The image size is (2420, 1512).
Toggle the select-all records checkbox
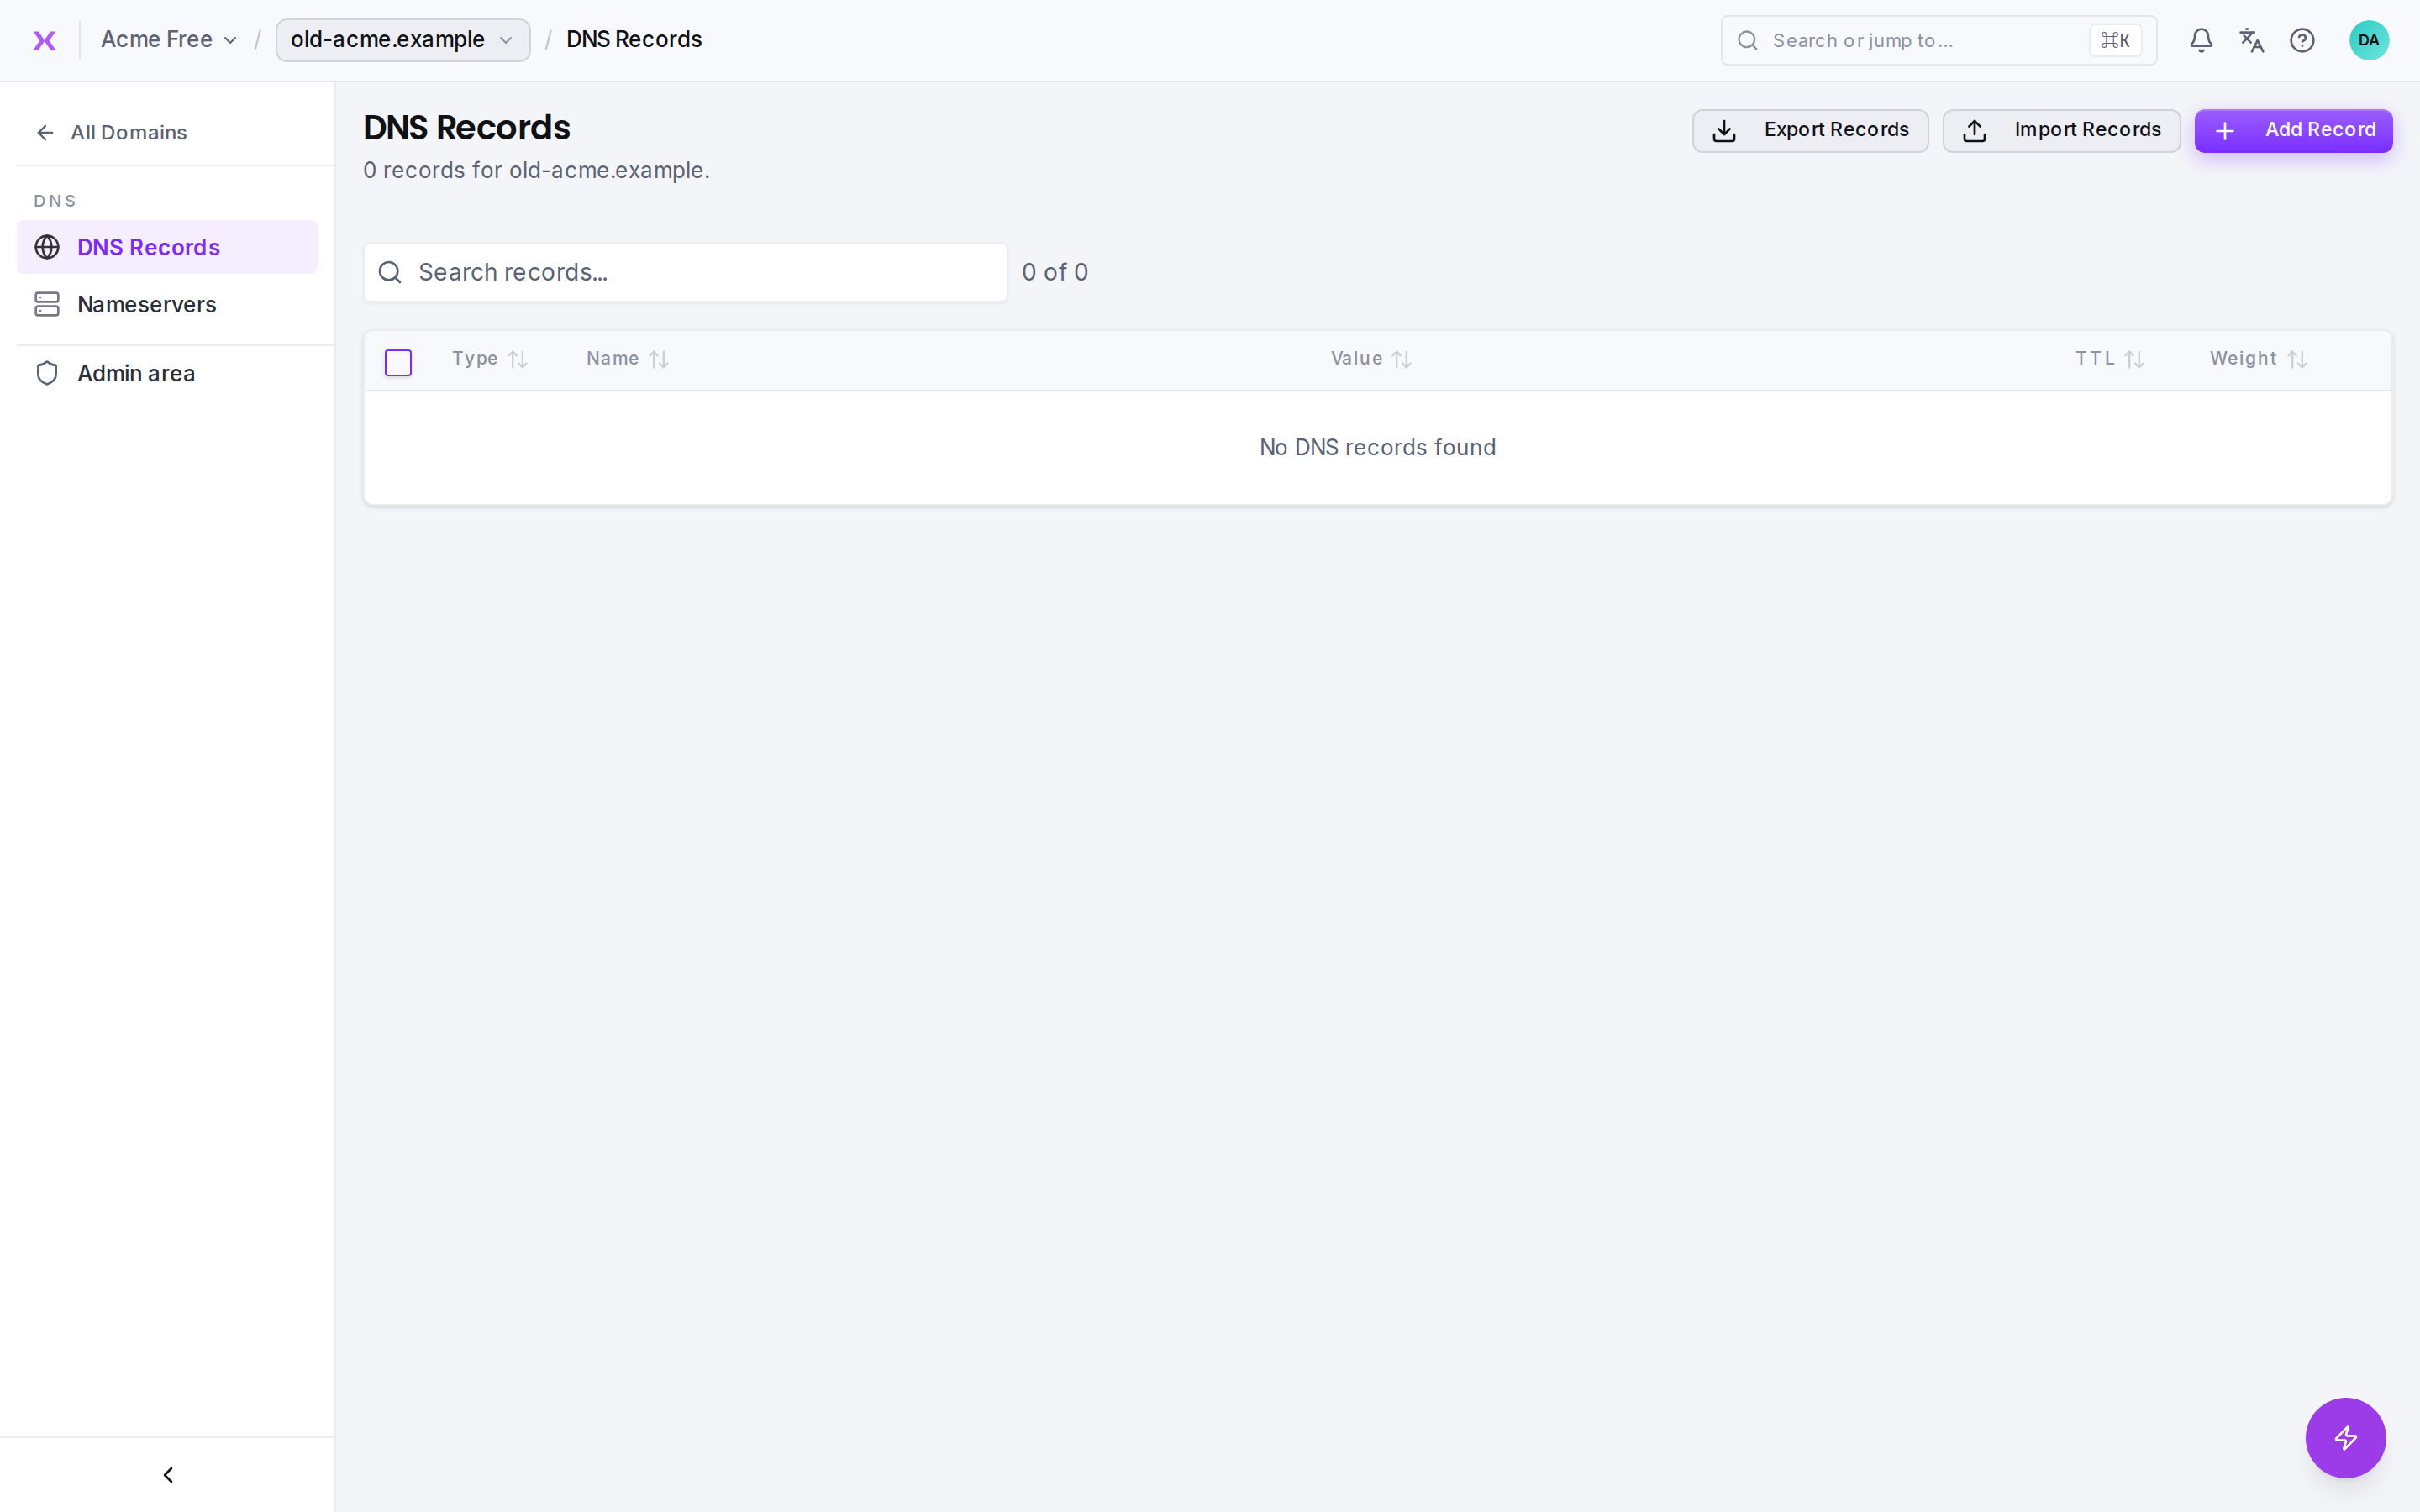pos(398,362)
